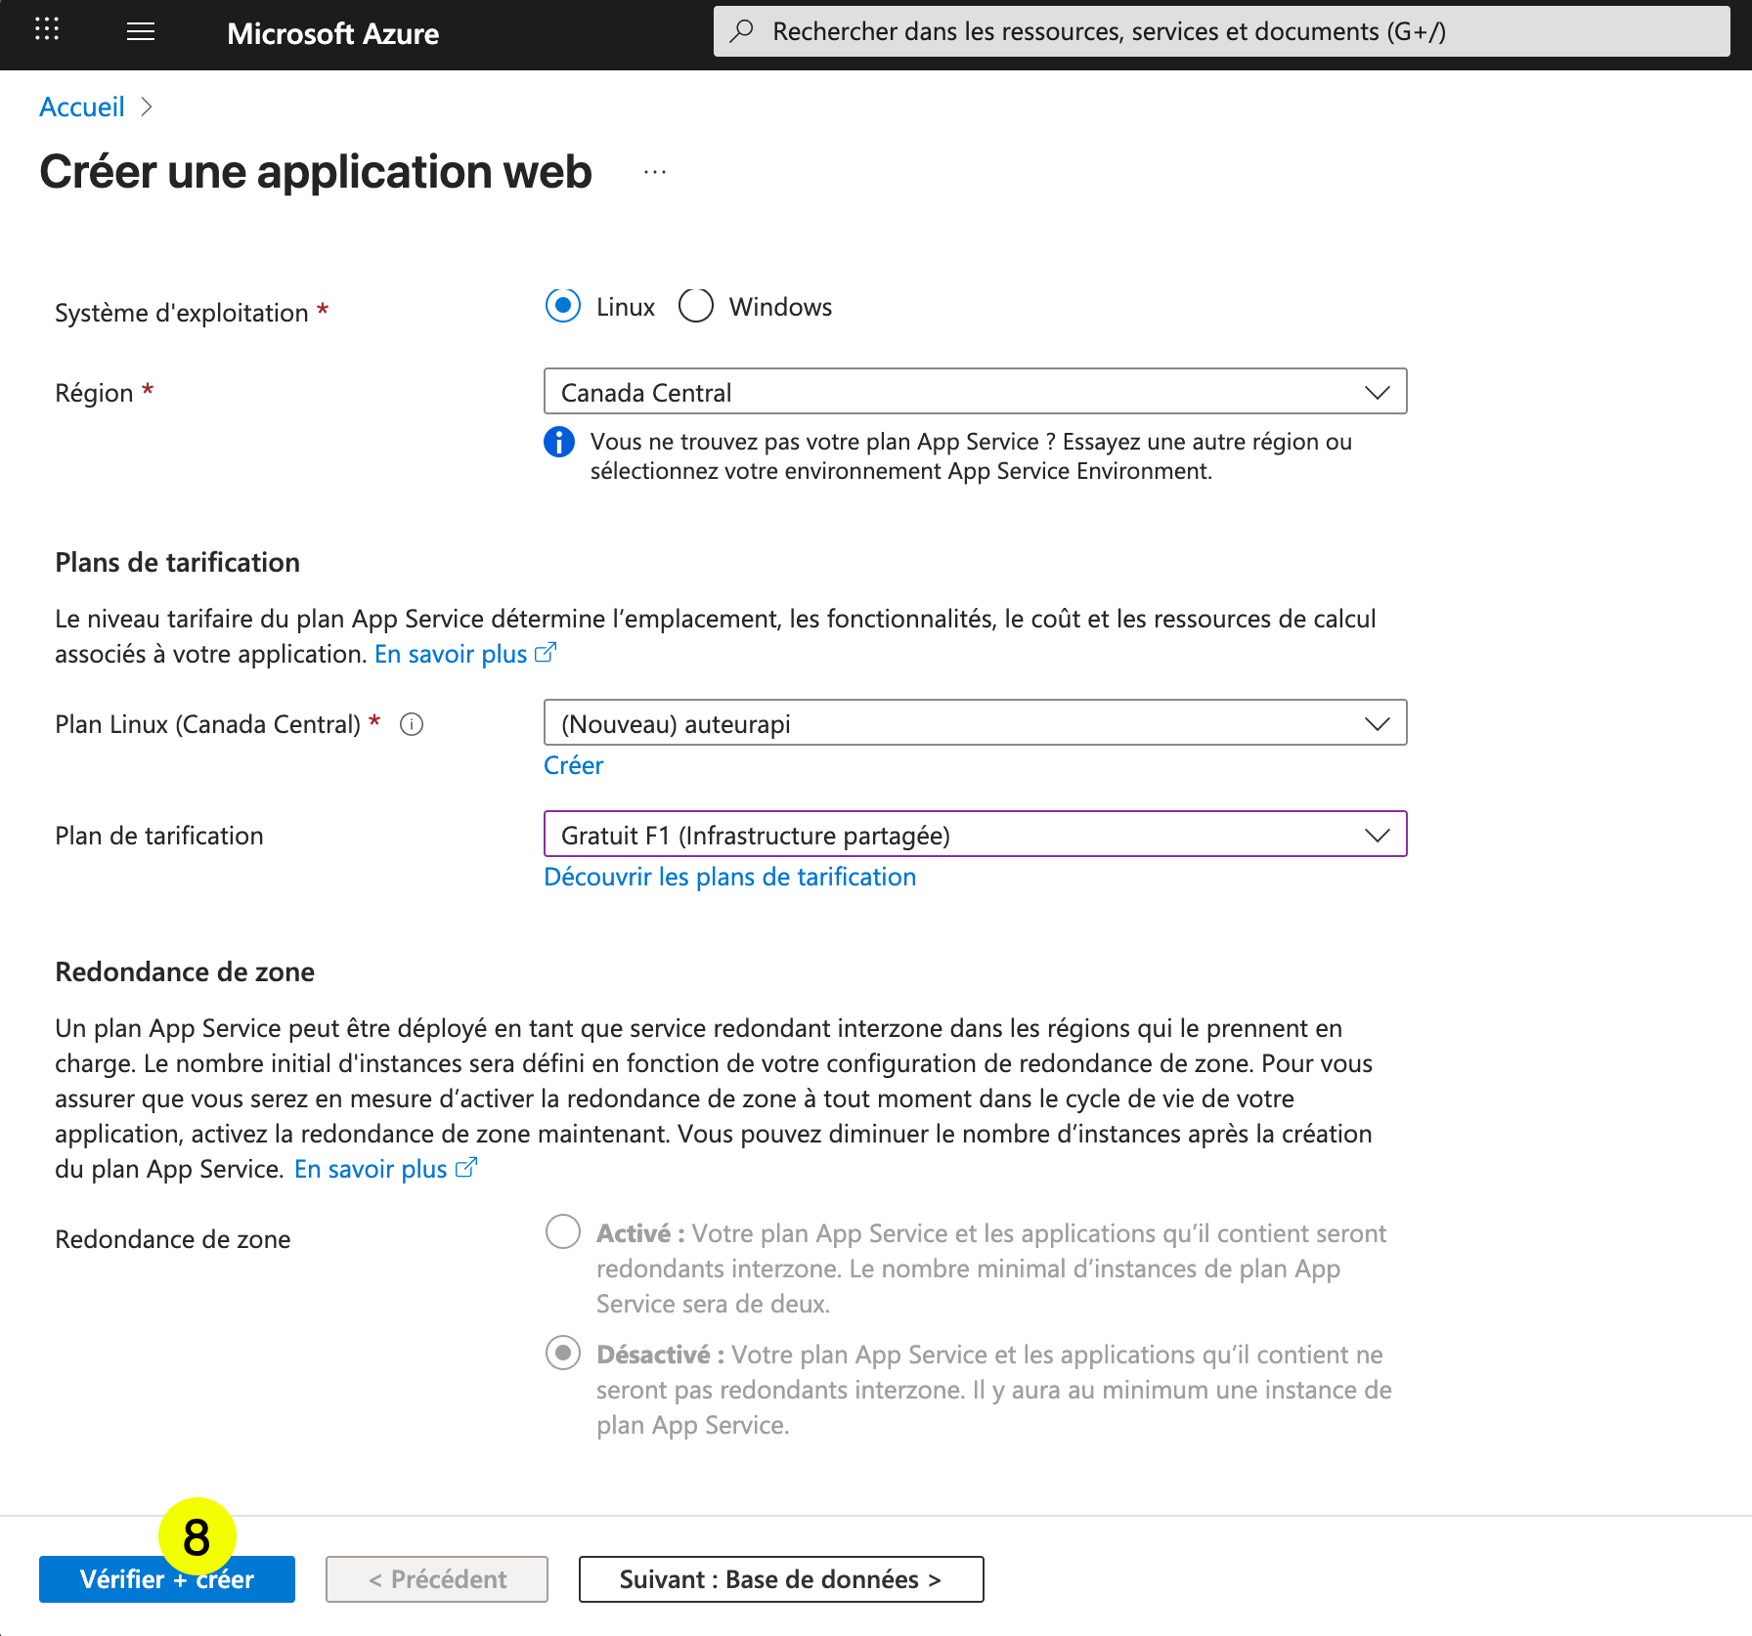The width and height of the screenshot is (1752, 1636).
Task: Click 'Créer' to add a new plan
Action: click(x=573, y=765)
